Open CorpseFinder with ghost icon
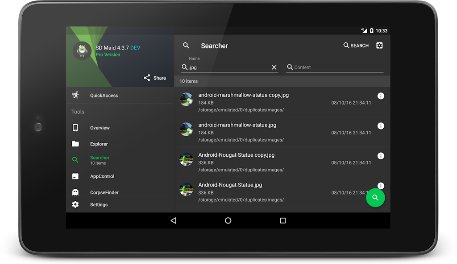 (104, 192)
